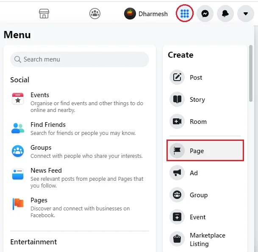
Task: Click the Ad megaphone icon
Action: click(x=177, y=173)
